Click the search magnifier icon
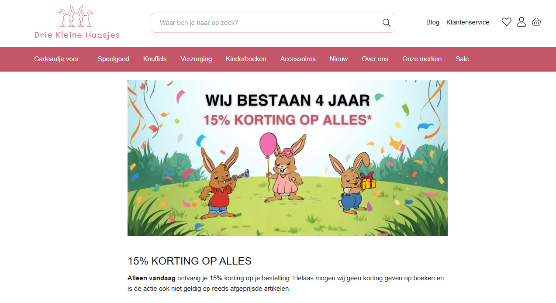This screenshot has height=303, width=556. (386, 22)
